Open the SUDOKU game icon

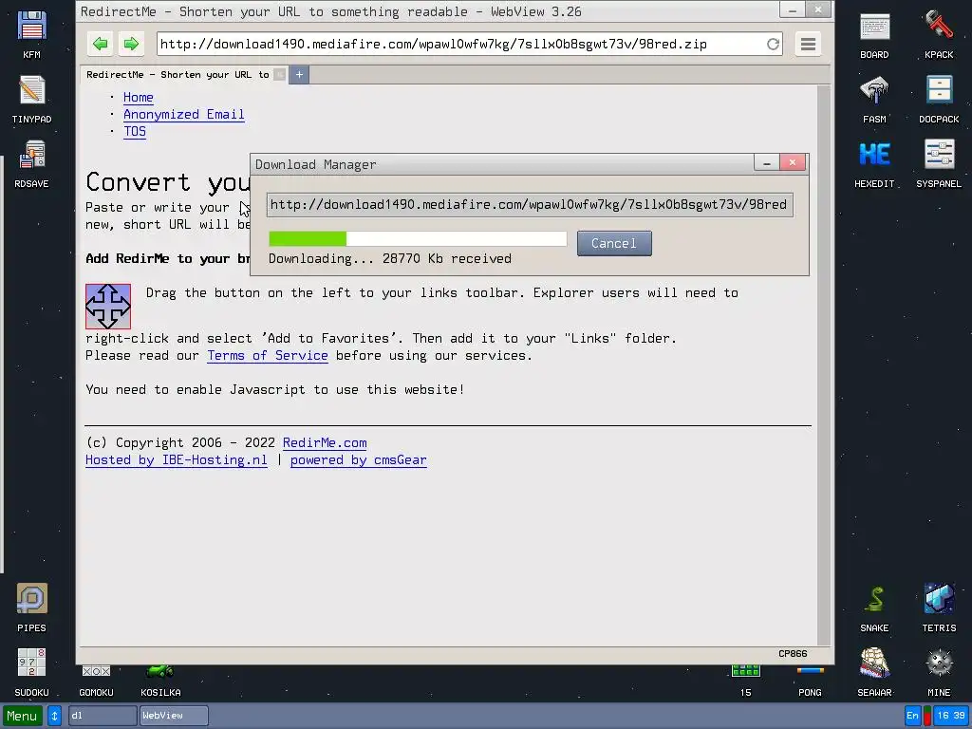tap(31, 664)
